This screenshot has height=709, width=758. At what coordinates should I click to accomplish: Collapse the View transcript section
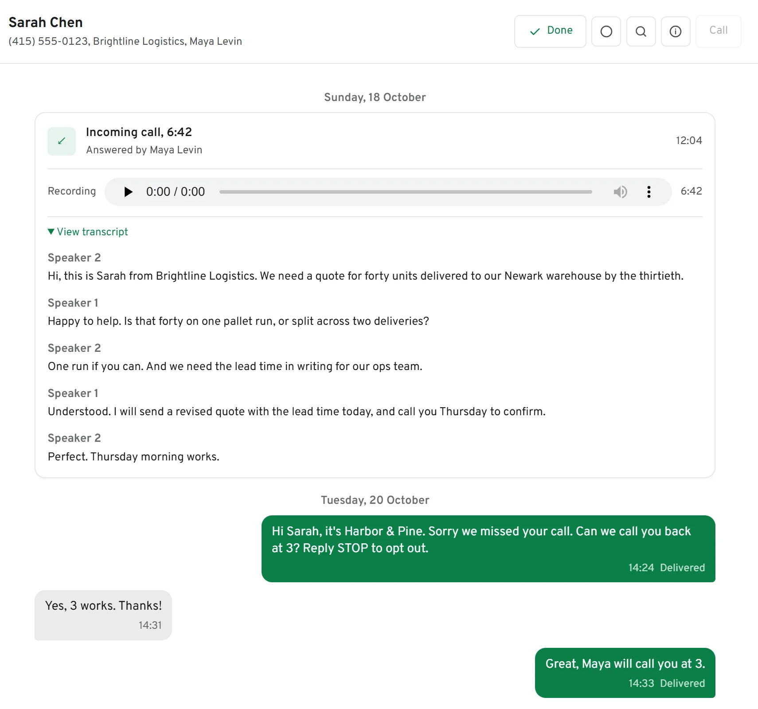(x=88, y=232)
